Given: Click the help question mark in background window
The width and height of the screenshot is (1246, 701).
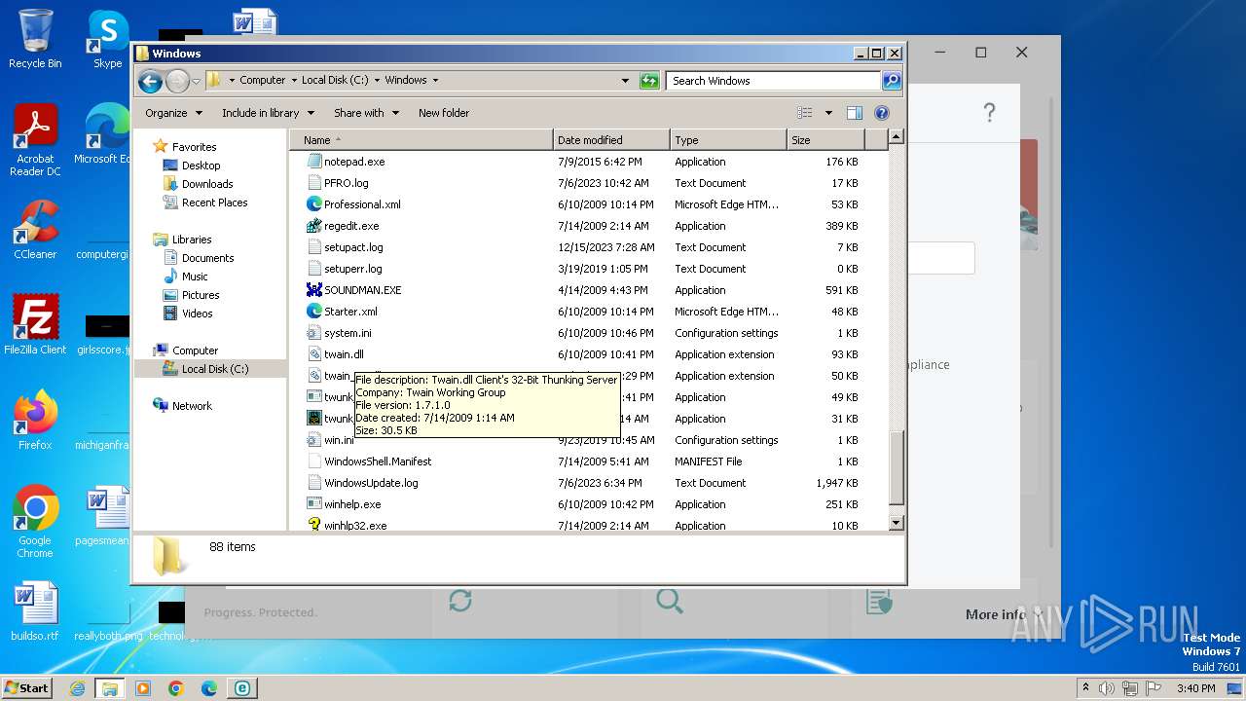Looking at the screenshot, I should (989, 113).
